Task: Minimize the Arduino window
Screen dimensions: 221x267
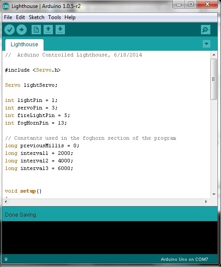Action: coord(179,4)
